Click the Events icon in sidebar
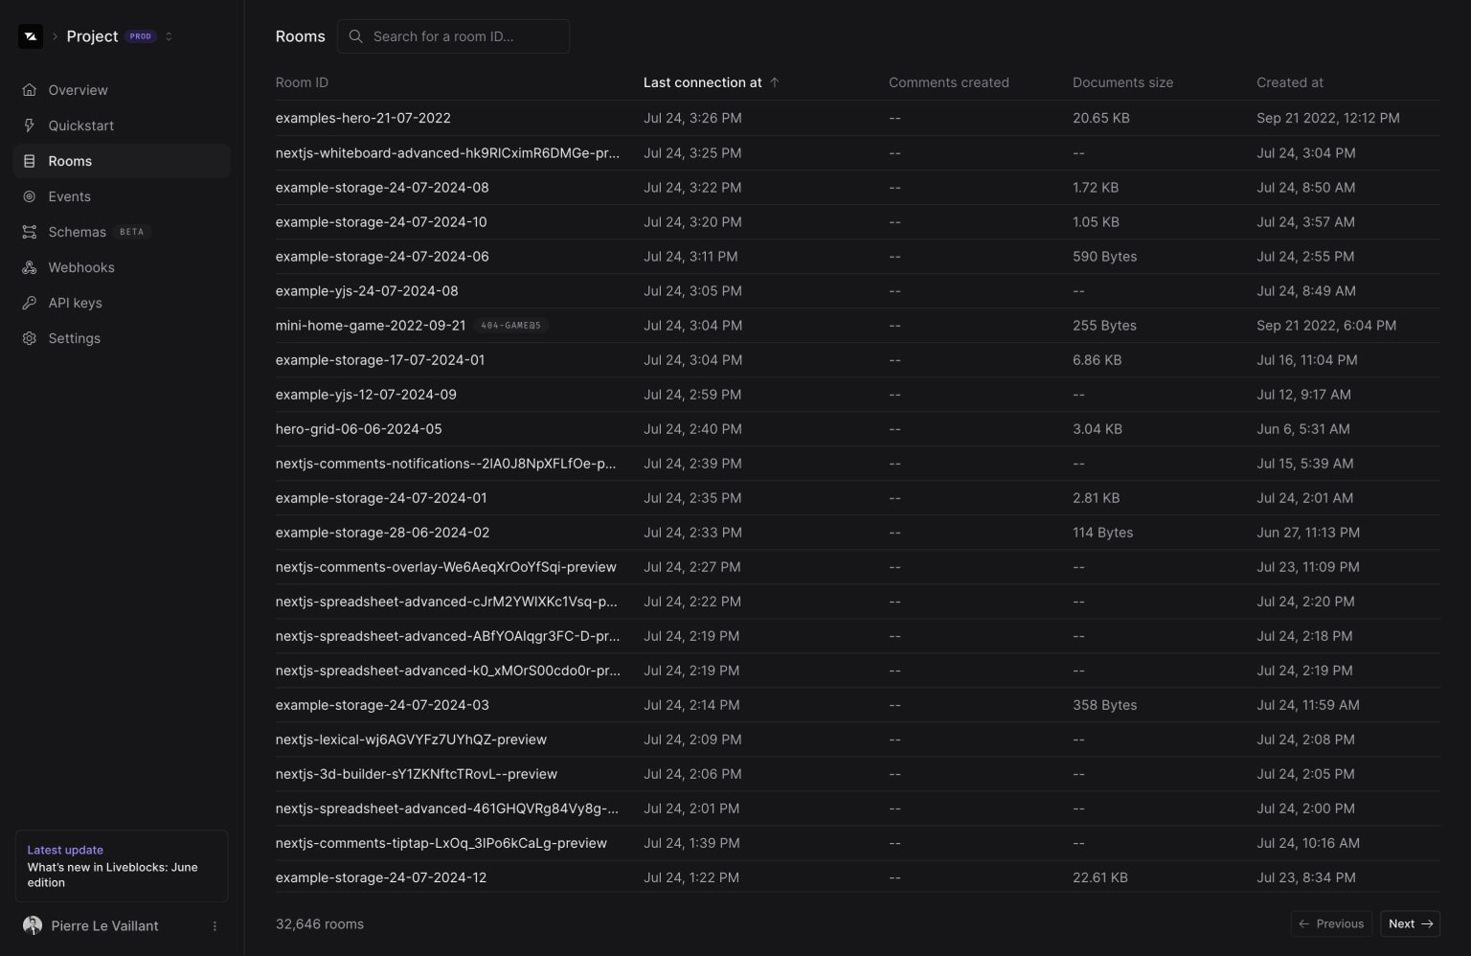Viewport: 1471px width, 956px height. [x=30, y=196]
